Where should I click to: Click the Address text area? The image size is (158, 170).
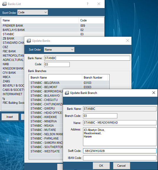click(x=120, y=137)
